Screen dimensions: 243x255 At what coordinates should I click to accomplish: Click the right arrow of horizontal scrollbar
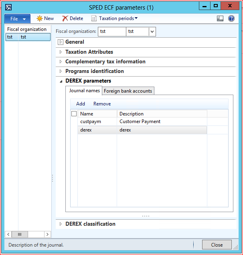pos(47,234)
